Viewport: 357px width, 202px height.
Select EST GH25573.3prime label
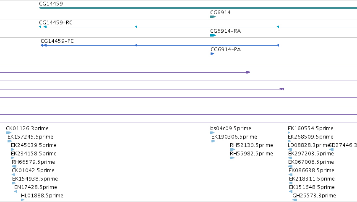point(314,196)
